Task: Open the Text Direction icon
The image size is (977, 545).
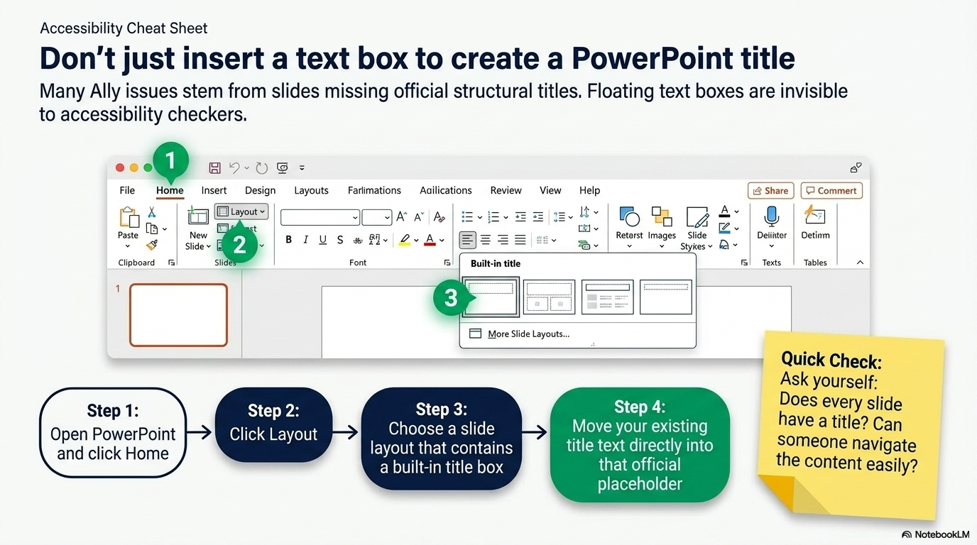Action: tap(585, 211)
